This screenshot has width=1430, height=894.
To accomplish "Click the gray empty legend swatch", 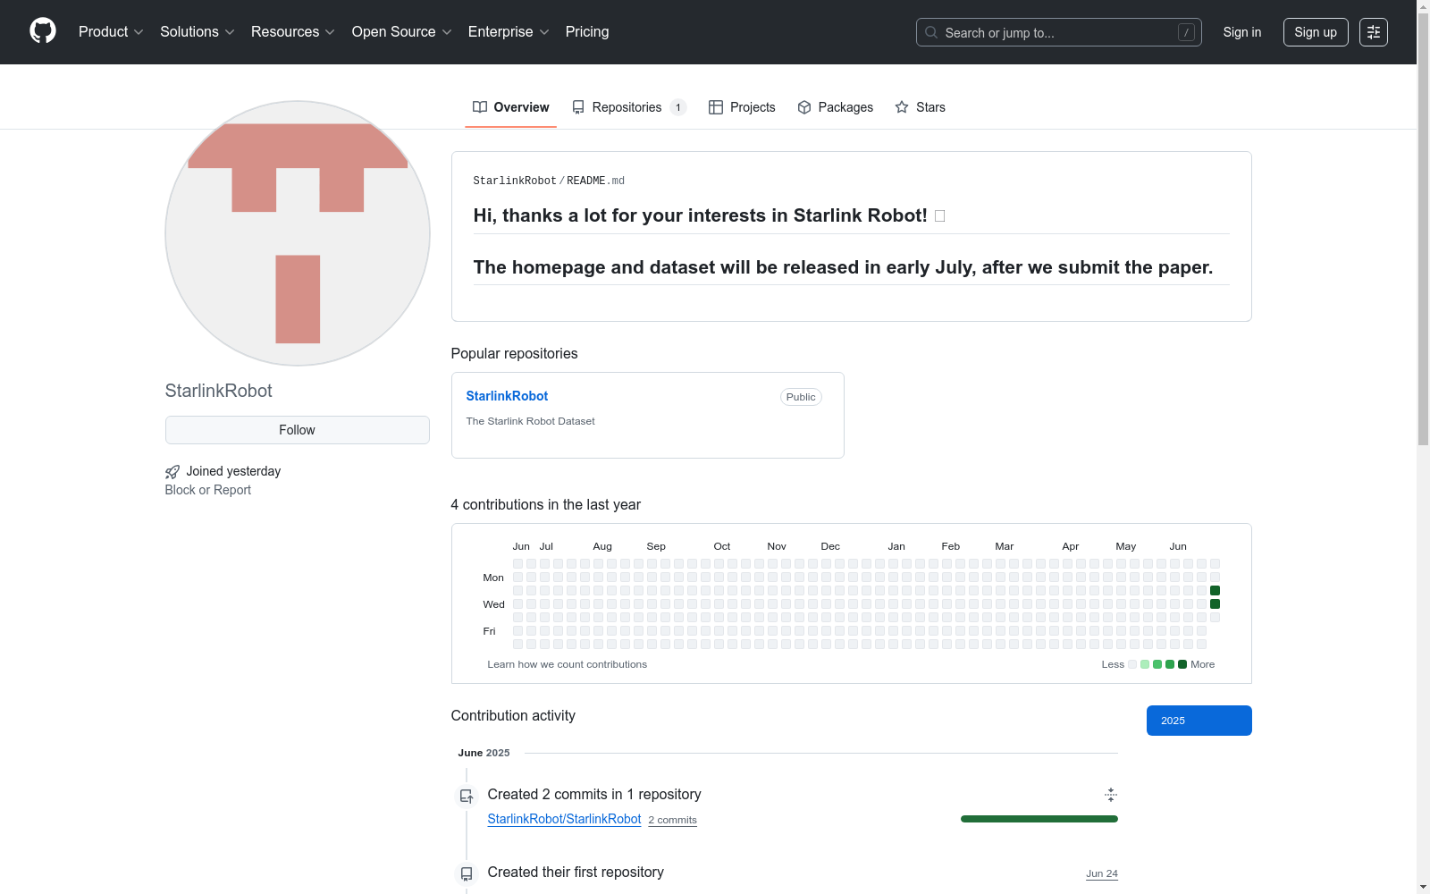I will coord(1132,664).
